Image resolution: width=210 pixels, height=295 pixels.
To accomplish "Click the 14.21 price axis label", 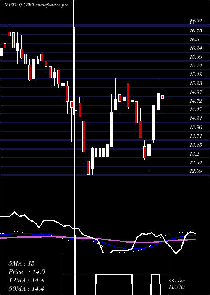I will coord(196,118).
